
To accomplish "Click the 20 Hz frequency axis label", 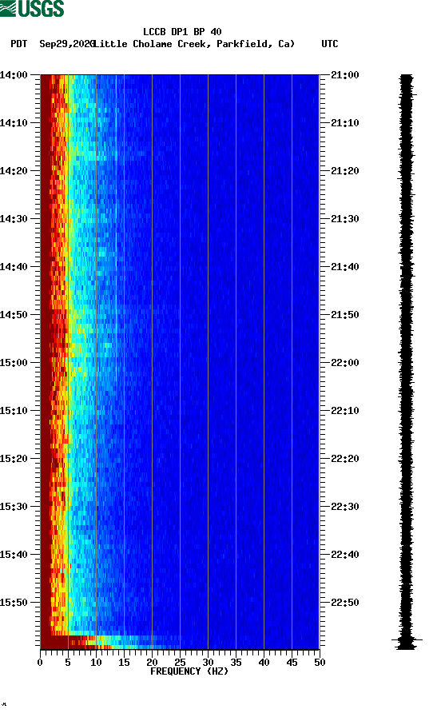I will (x=152, y=663).
